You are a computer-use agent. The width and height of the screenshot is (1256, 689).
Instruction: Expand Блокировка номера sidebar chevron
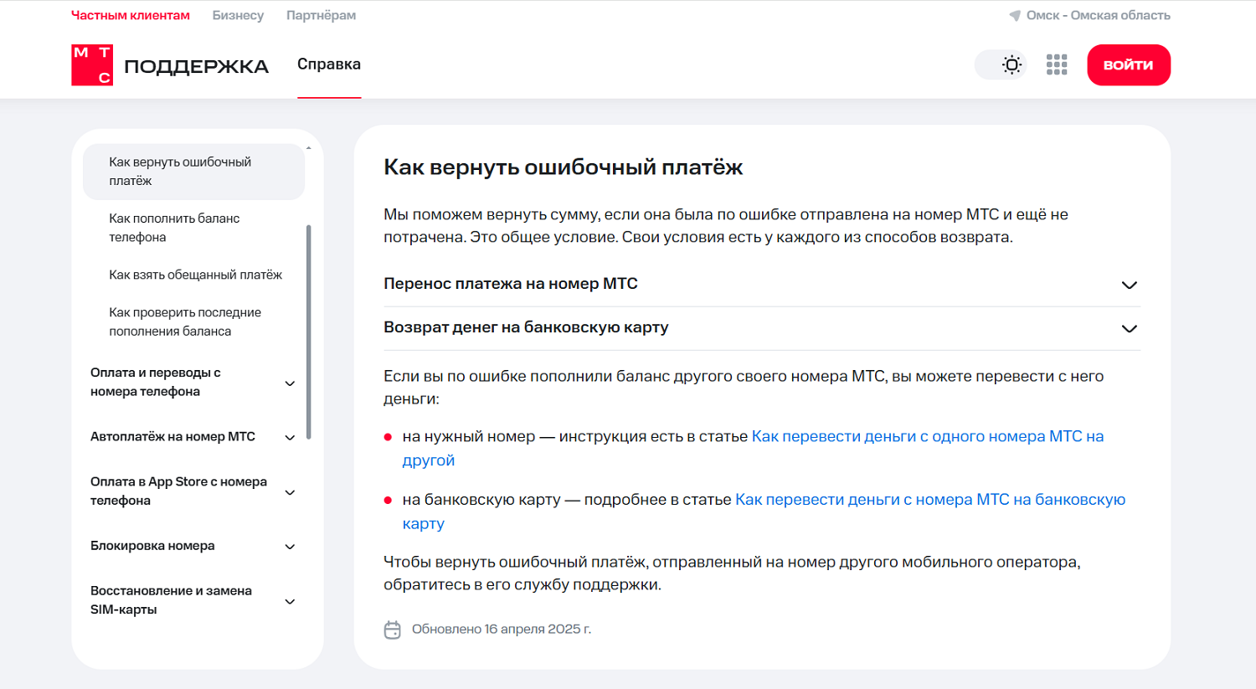[290, 547]
